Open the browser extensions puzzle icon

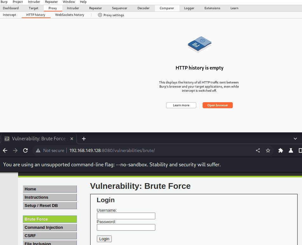281,150
